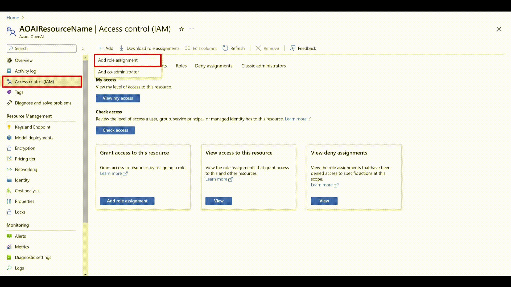The height and width of the screenshot is (287, 511).
Task: Favorite the resource with the star icon
Action: (182, 29)
